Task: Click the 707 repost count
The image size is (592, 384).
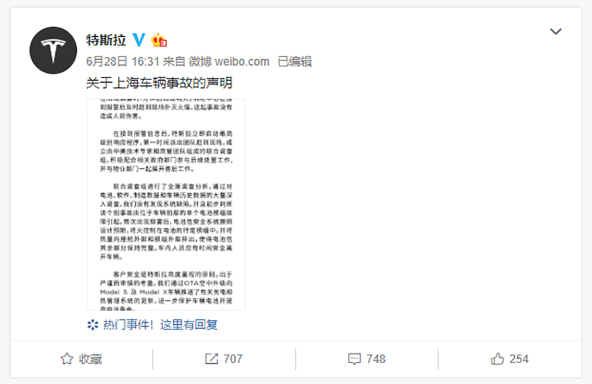Action: coord(232,359)
